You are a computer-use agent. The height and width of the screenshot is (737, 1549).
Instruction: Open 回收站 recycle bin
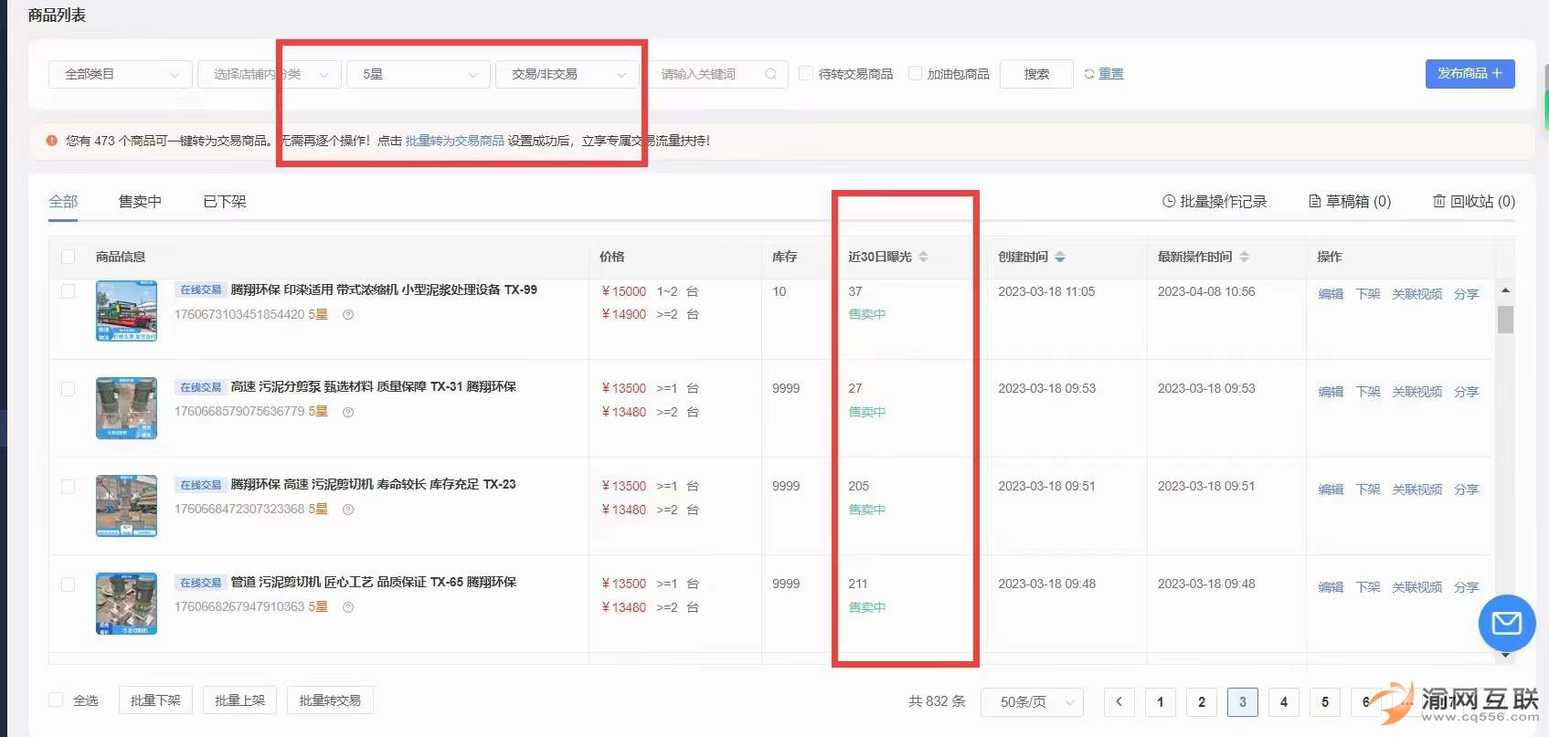point(1473,201)
